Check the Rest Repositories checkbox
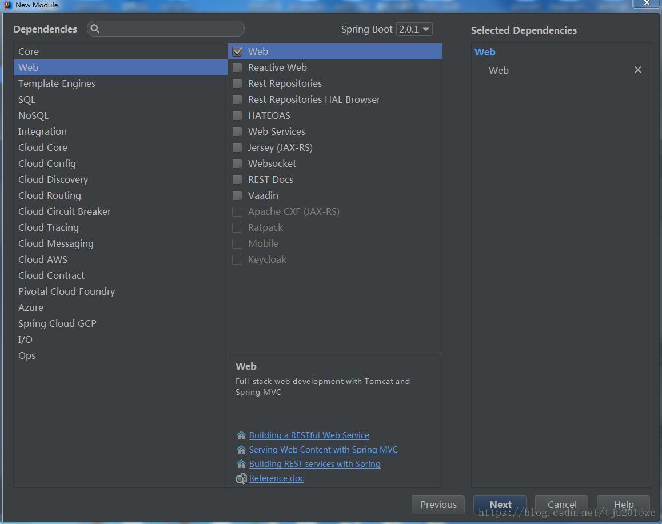Image resolution: width=662 pixels, height=524 pixels. [x=237, y=83]
